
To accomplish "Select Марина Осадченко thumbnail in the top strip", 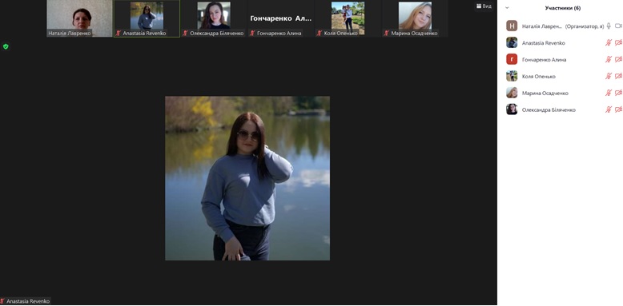I will [416, 18].
